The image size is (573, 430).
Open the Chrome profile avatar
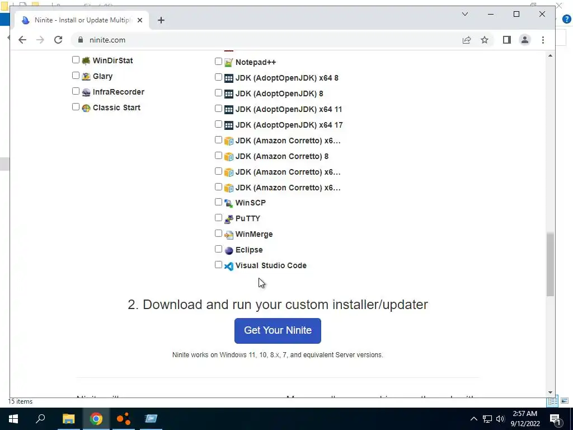pyautogui.click(x=525, y=40)
